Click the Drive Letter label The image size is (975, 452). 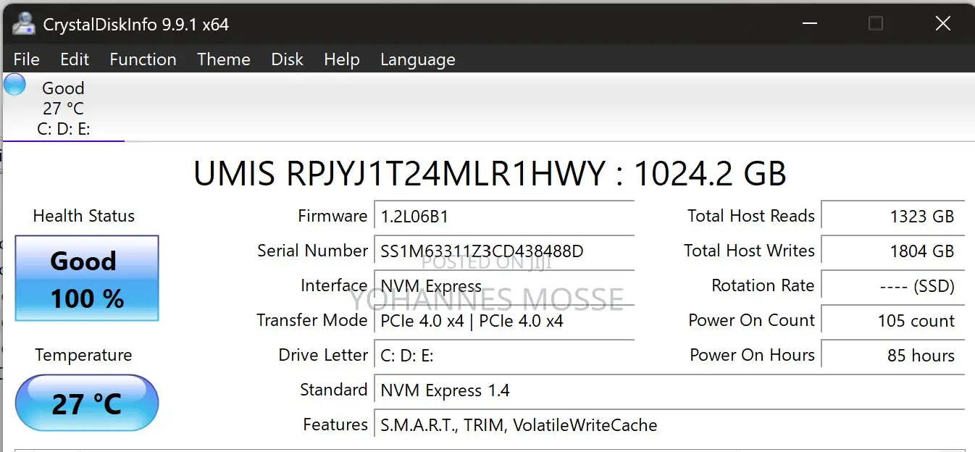click(x=323, y=355)
